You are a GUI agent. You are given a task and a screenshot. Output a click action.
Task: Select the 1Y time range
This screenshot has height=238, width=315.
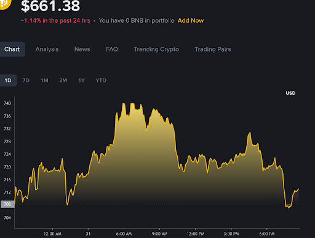81,81
